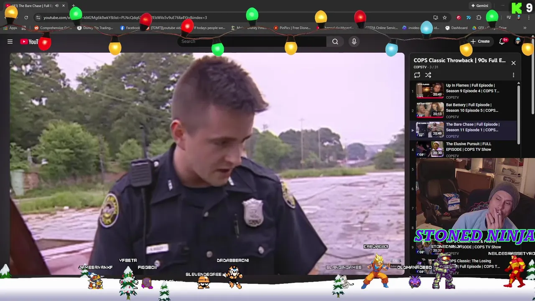Open the Disney Pin Trading bookmark
This screenshot has height=301, width=535.
(x=95, y=28)
